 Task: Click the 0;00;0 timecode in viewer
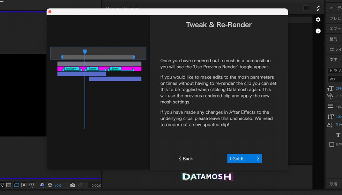click(x=96, y=186)
